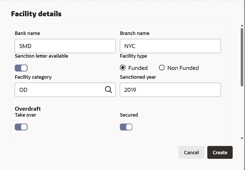Click the vertical scrollbar thumb
This screenshot has height=170, width=245.
pos(242,57)
